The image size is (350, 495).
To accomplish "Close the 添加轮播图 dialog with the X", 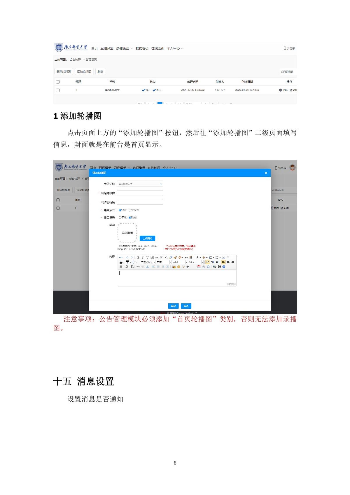I will pos(266,173).
